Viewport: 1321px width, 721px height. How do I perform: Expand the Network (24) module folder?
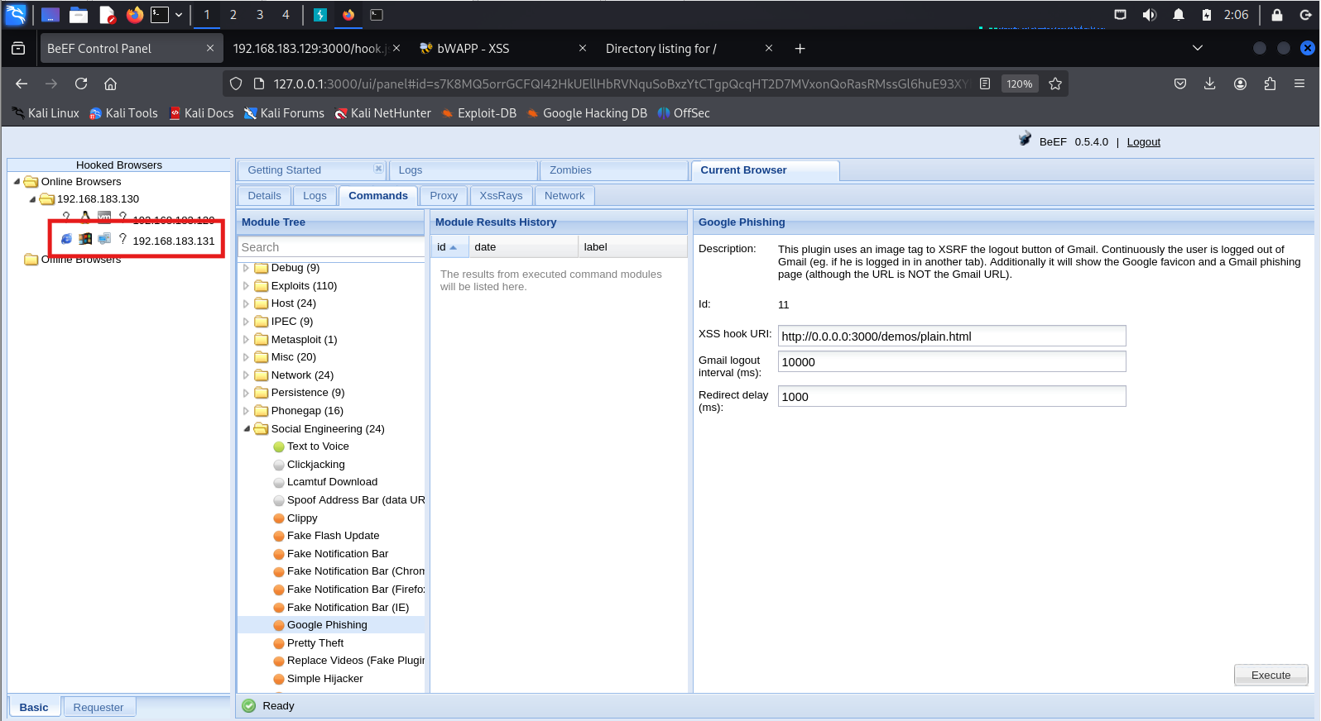tap(246, 375)
